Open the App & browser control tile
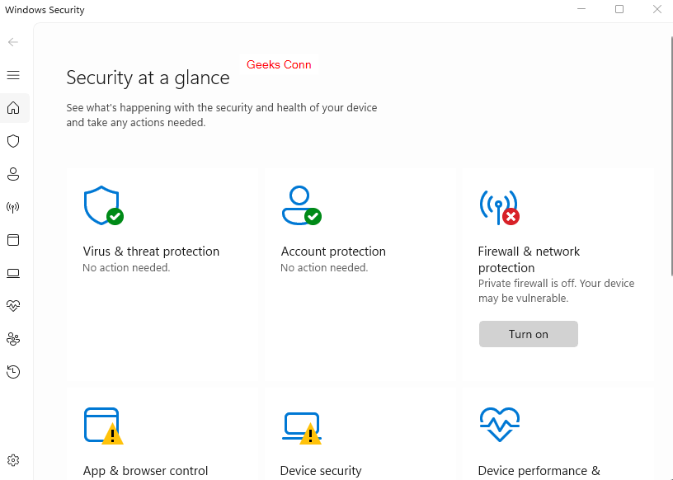 [145, 471]
